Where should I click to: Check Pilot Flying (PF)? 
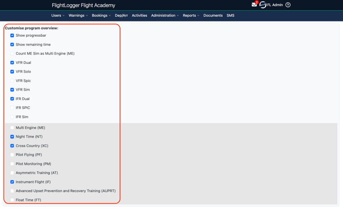pos(12,155)
